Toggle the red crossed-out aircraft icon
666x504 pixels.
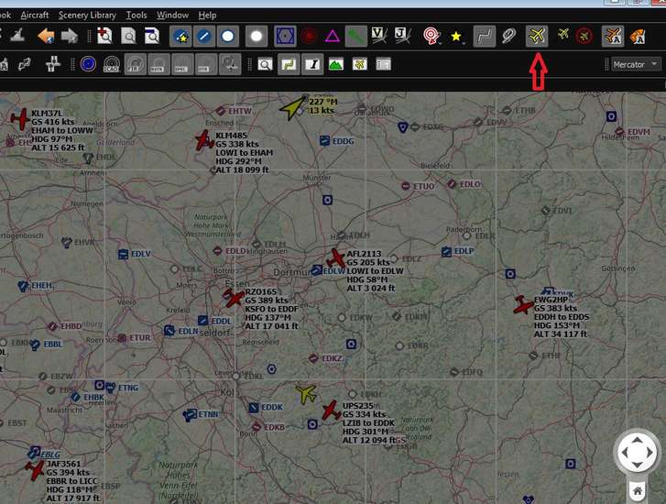tap(584, 36)
